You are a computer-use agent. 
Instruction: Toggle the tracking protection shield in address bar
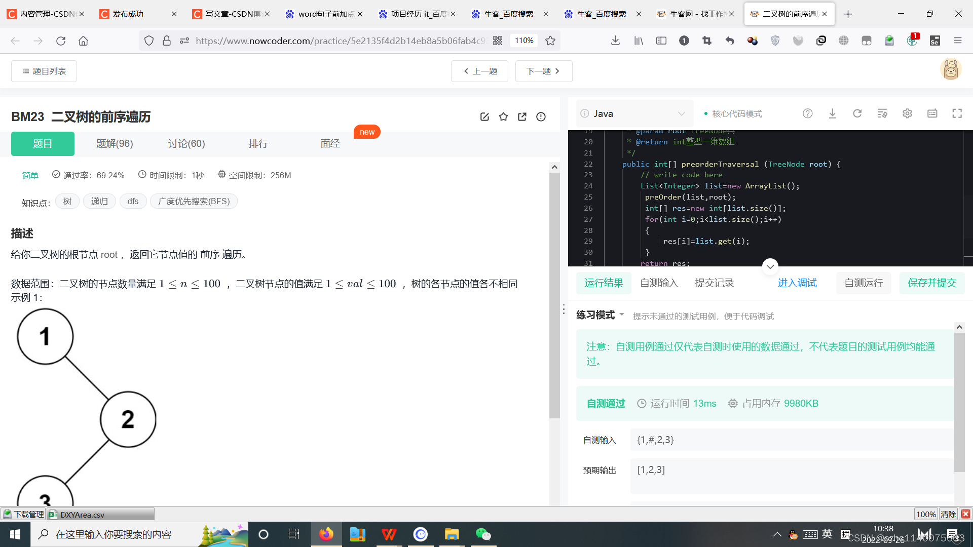coord(148,41)
